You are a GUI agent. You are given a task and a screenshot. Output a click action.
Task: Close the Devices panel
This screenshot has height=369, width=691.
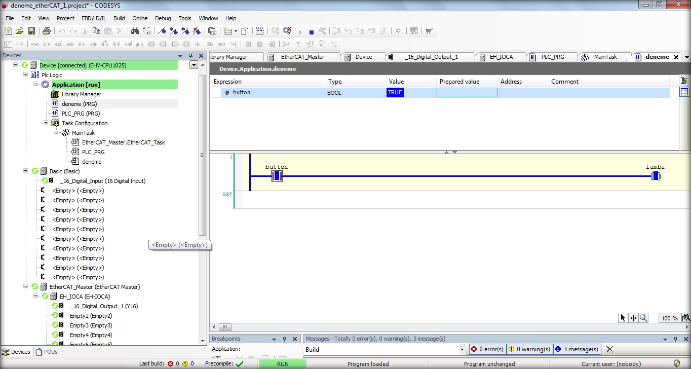(201, 56)
